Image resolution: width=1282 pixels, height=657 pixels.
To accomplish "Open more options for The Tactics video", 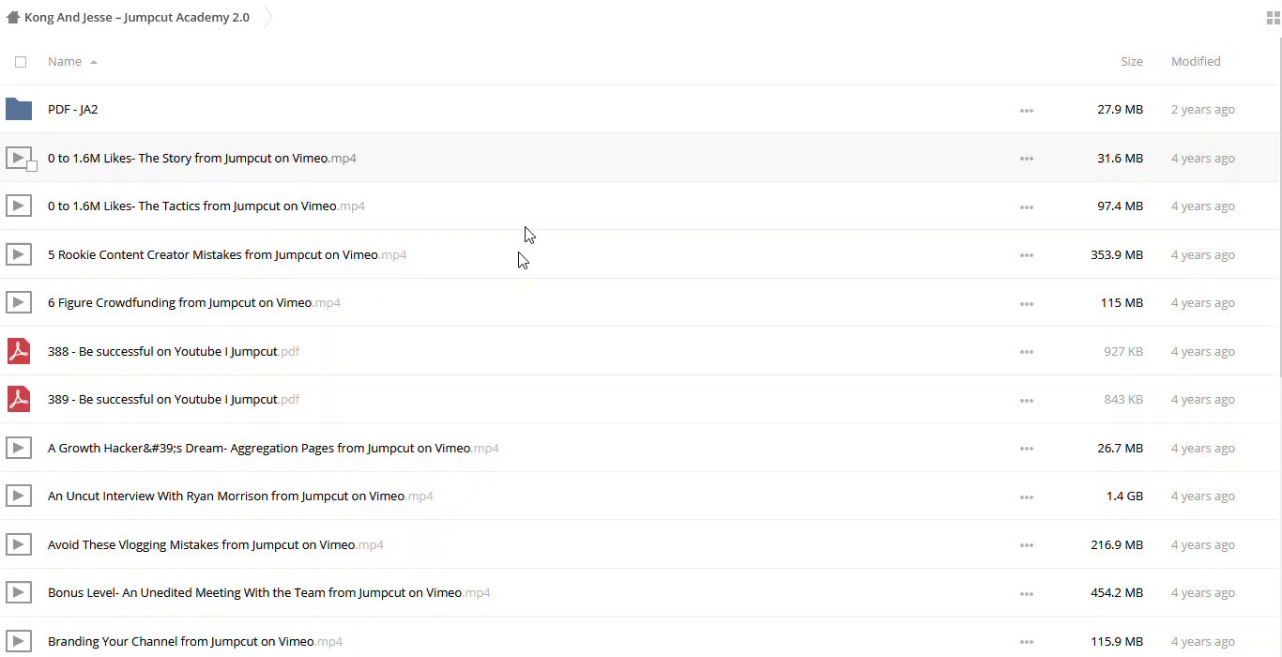I will [x=1027, y=207].
